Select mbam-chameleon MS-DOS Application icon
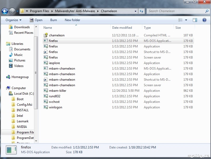211x159 pixels. 46,69
